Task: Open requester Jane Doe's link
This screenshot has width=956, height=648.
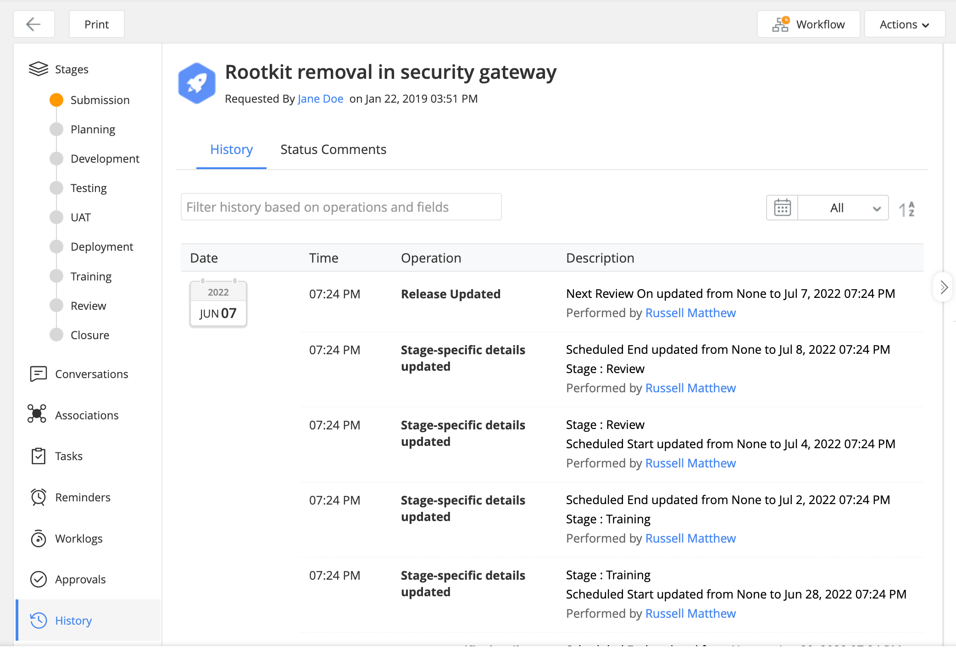Action: click(x=320, y=99)
